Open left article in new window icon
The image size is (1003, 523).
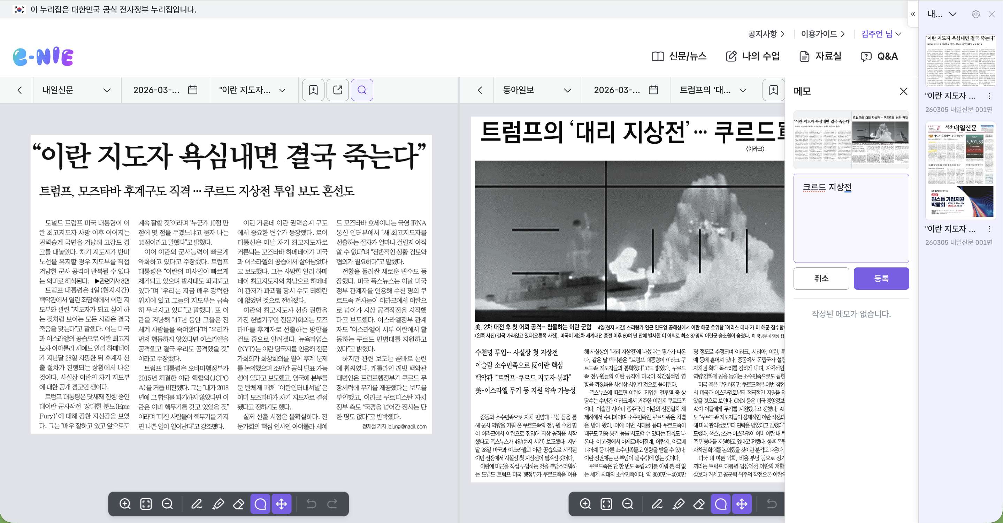(x=338, y=90)
